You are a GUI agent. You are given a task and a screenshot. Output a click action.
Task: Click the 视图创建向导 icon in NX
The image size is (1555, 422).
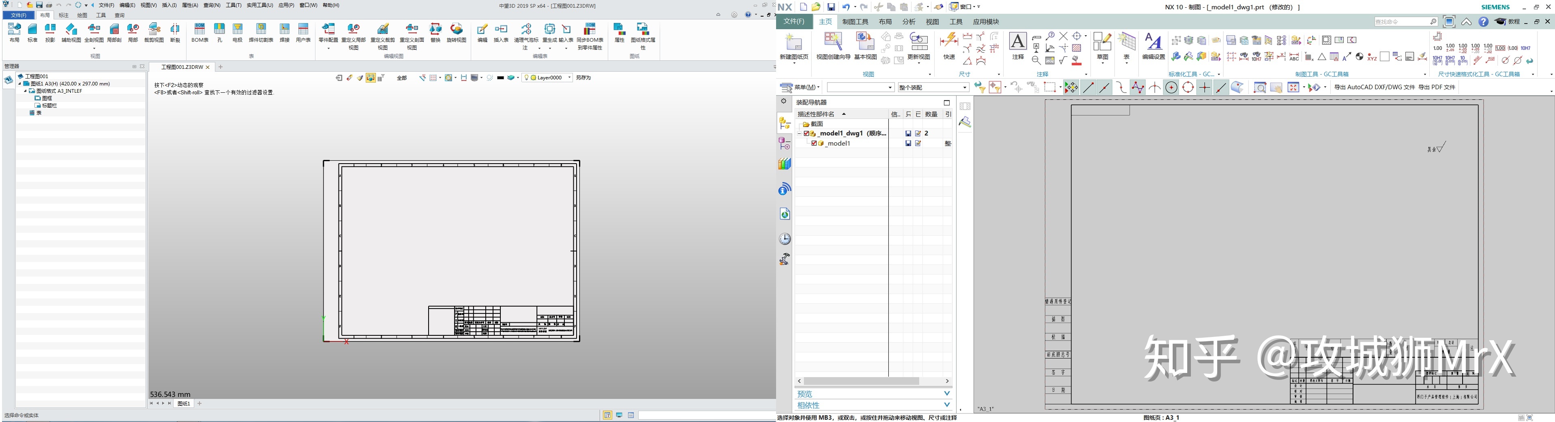coord(833,46)
